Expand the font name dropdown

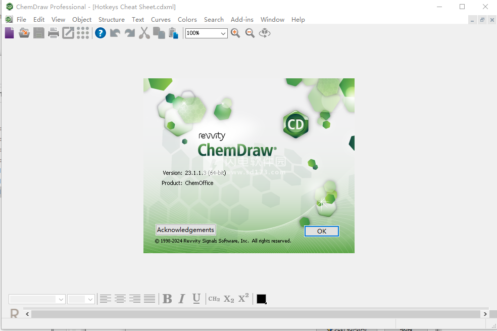(61, 299)
